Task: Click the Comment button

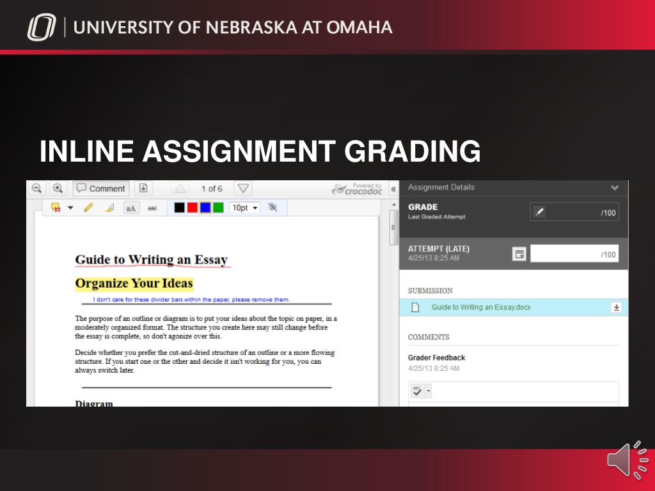Action: pyautogui.click(x=101, y=189)
